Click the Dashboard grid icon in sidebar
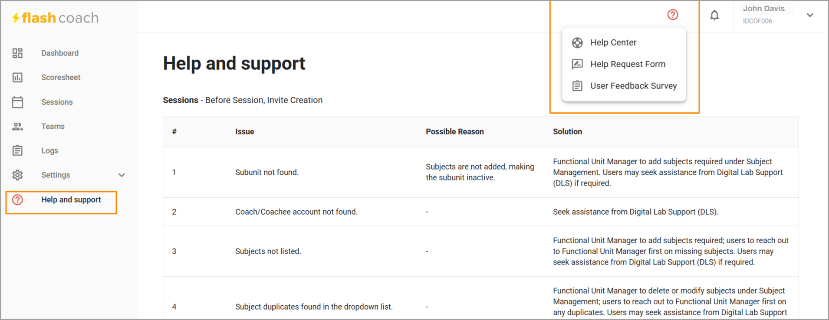Viewport: 829px width, 320px height. pos(17,53)
